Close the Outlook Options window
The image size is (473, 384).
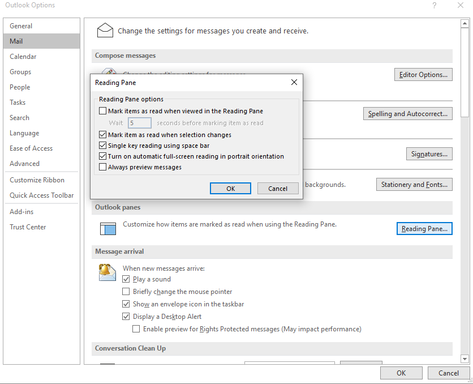coord(461,5)
